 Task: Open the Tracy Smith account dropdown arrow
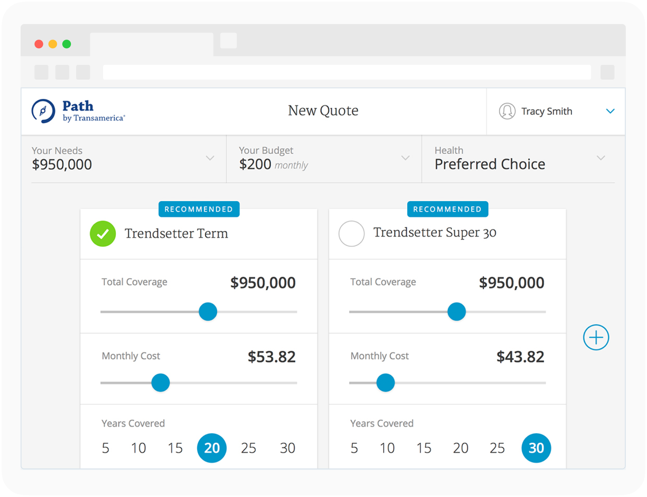click(610, 111)
